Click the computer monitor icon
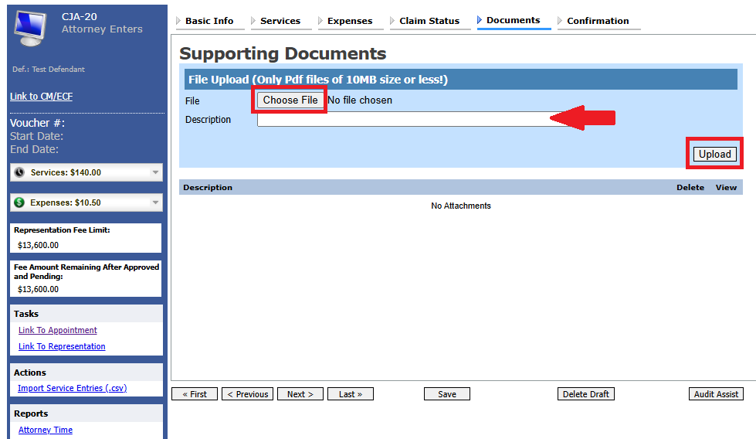The width and height of the screenshot is (756, 439). (x=32, y=27)
